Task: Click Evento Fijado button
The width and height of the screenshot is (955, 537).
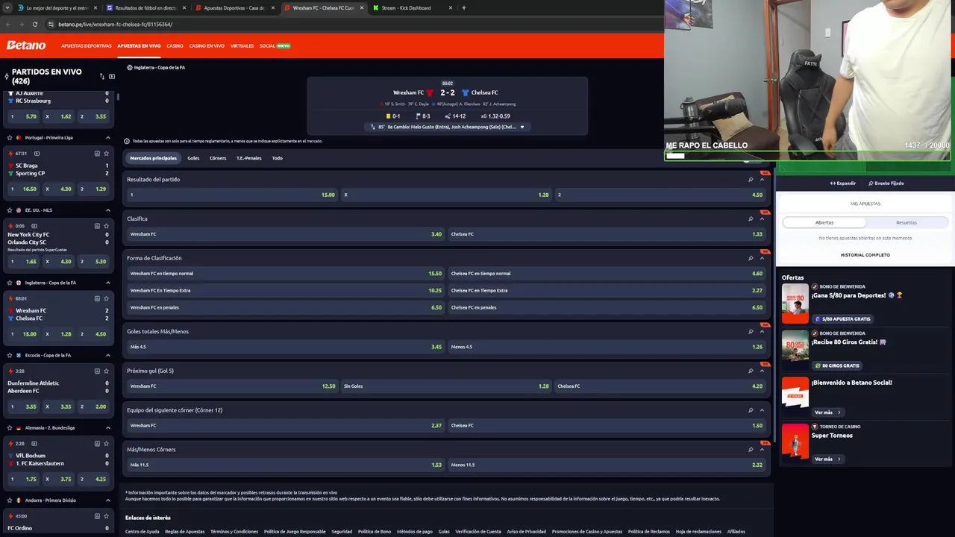Action: 886,183
